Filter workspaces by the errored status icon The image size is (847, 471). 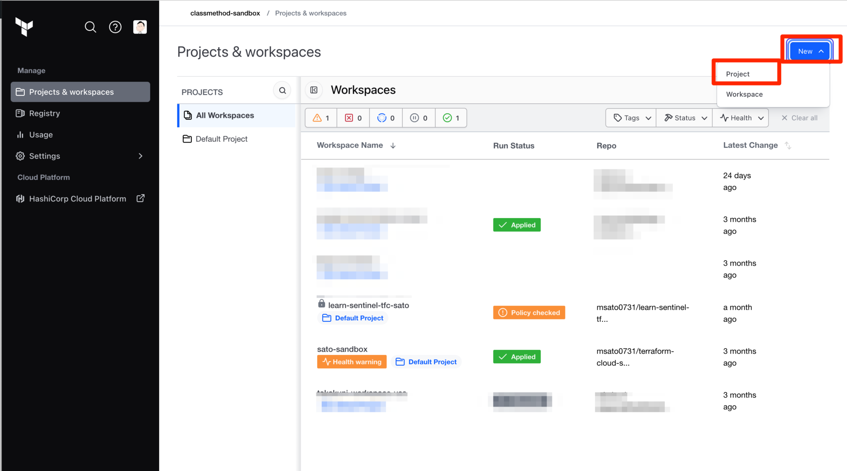353,118
